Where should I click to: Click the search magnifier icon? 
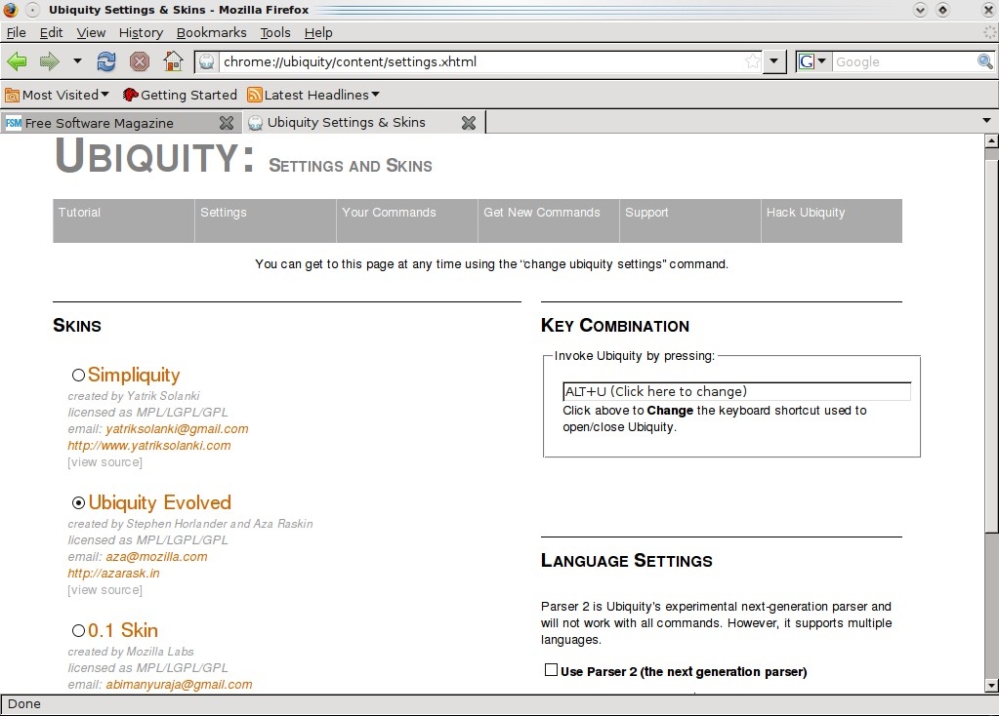click(985, 61)
